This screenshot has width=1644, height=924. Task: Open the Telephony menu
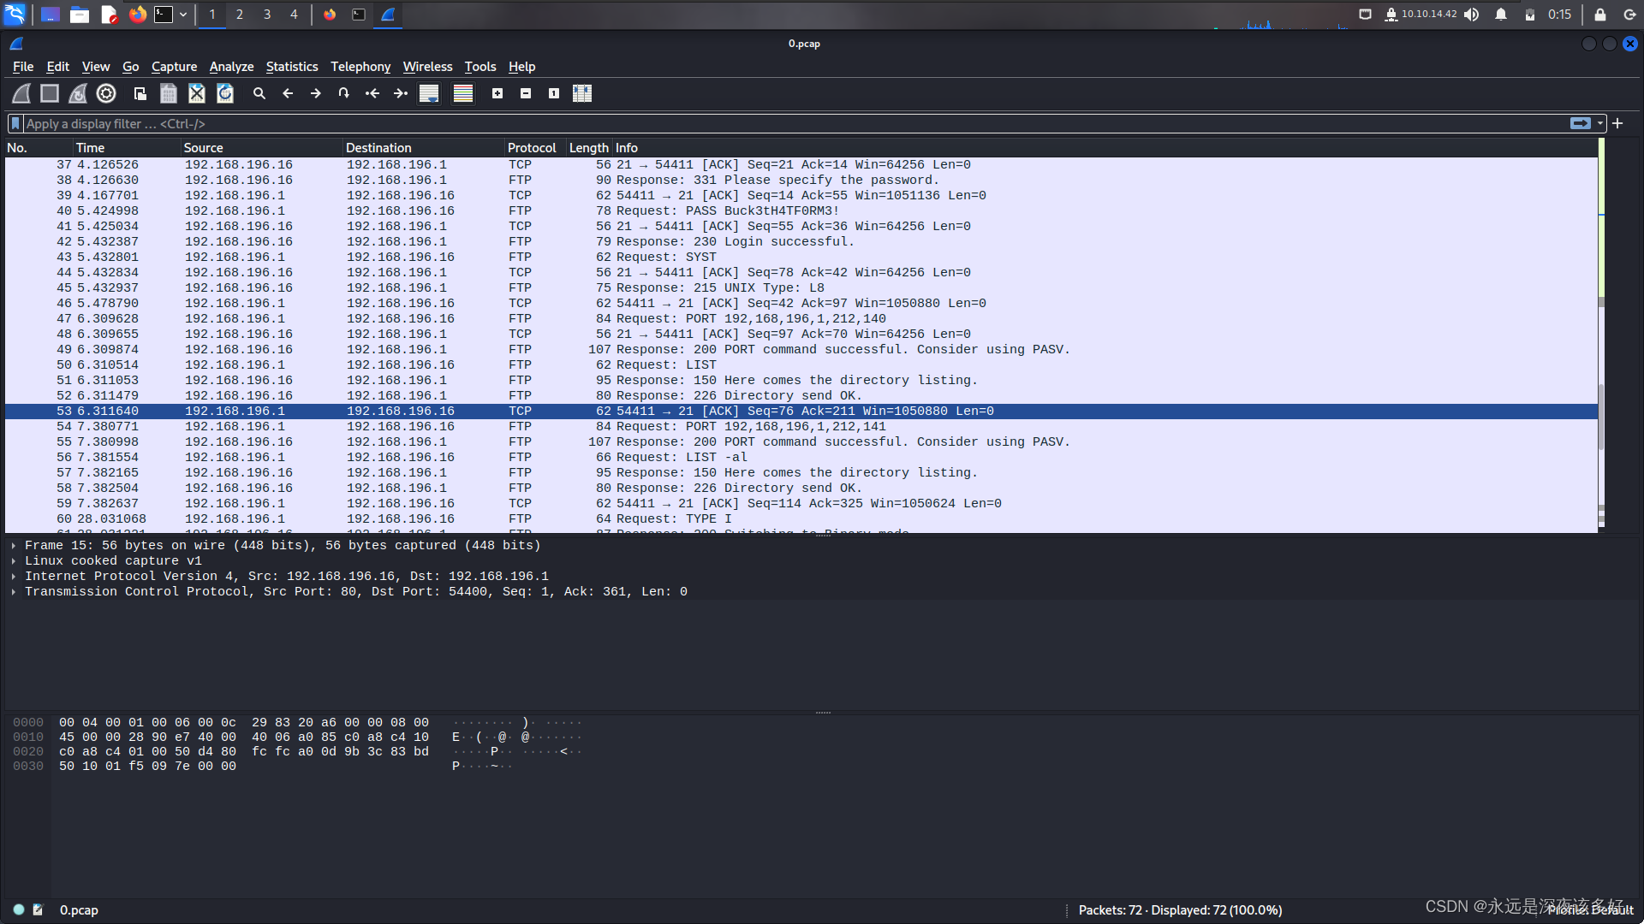point(360,67)
